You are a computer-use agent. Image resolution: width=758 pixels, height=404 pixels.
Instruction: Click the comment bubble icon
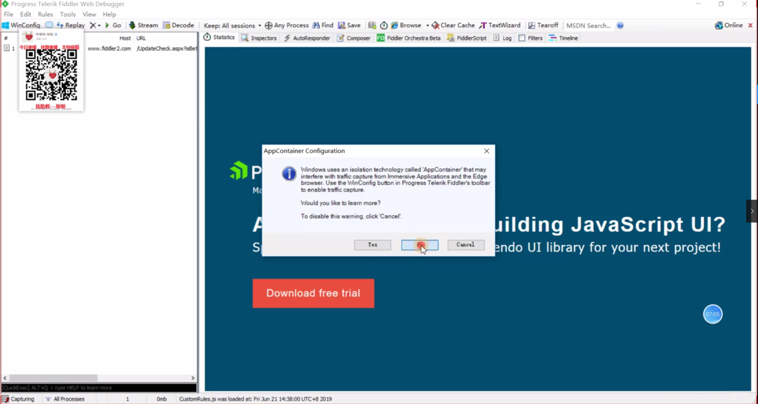tap(49, 25)
